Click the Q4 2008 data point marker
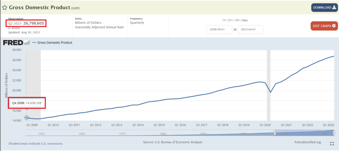The width and height of the screenshot is (339, 151). click(x=27, y=117)
